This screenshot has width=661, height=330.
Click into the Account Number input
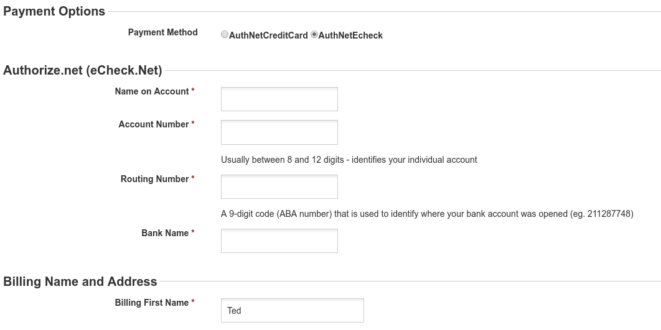pyautogui.click(x=279, y=132)
